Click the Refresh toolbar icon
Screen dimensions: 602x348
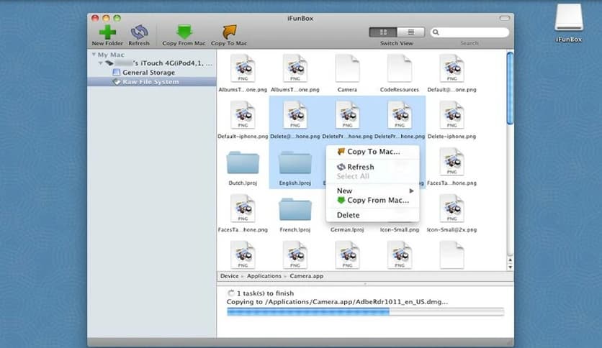[x=139, y=32]
